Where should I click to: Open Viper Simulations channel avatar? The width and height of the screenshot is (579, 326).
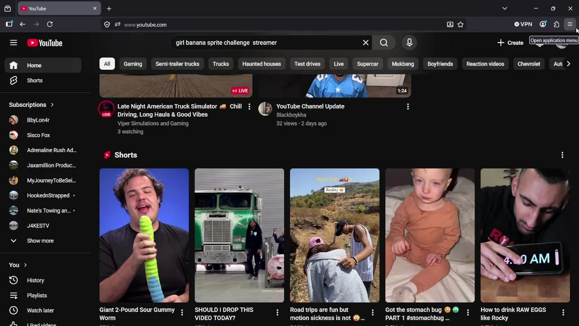(x=106, y=109)
